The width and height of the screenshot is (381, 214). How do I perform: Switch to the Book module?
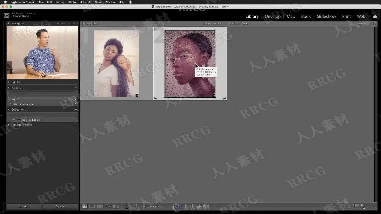(306, 16)
